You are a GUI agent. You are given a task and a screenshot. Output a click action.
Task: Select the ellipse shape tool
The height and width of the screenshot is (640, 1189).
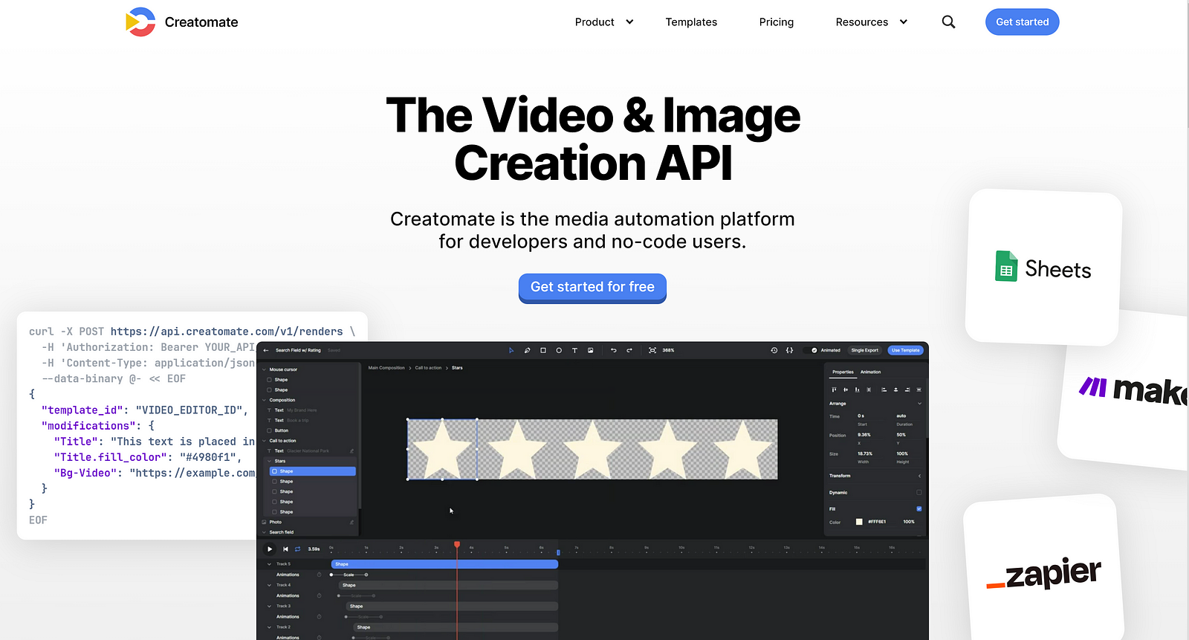[559, 350]
